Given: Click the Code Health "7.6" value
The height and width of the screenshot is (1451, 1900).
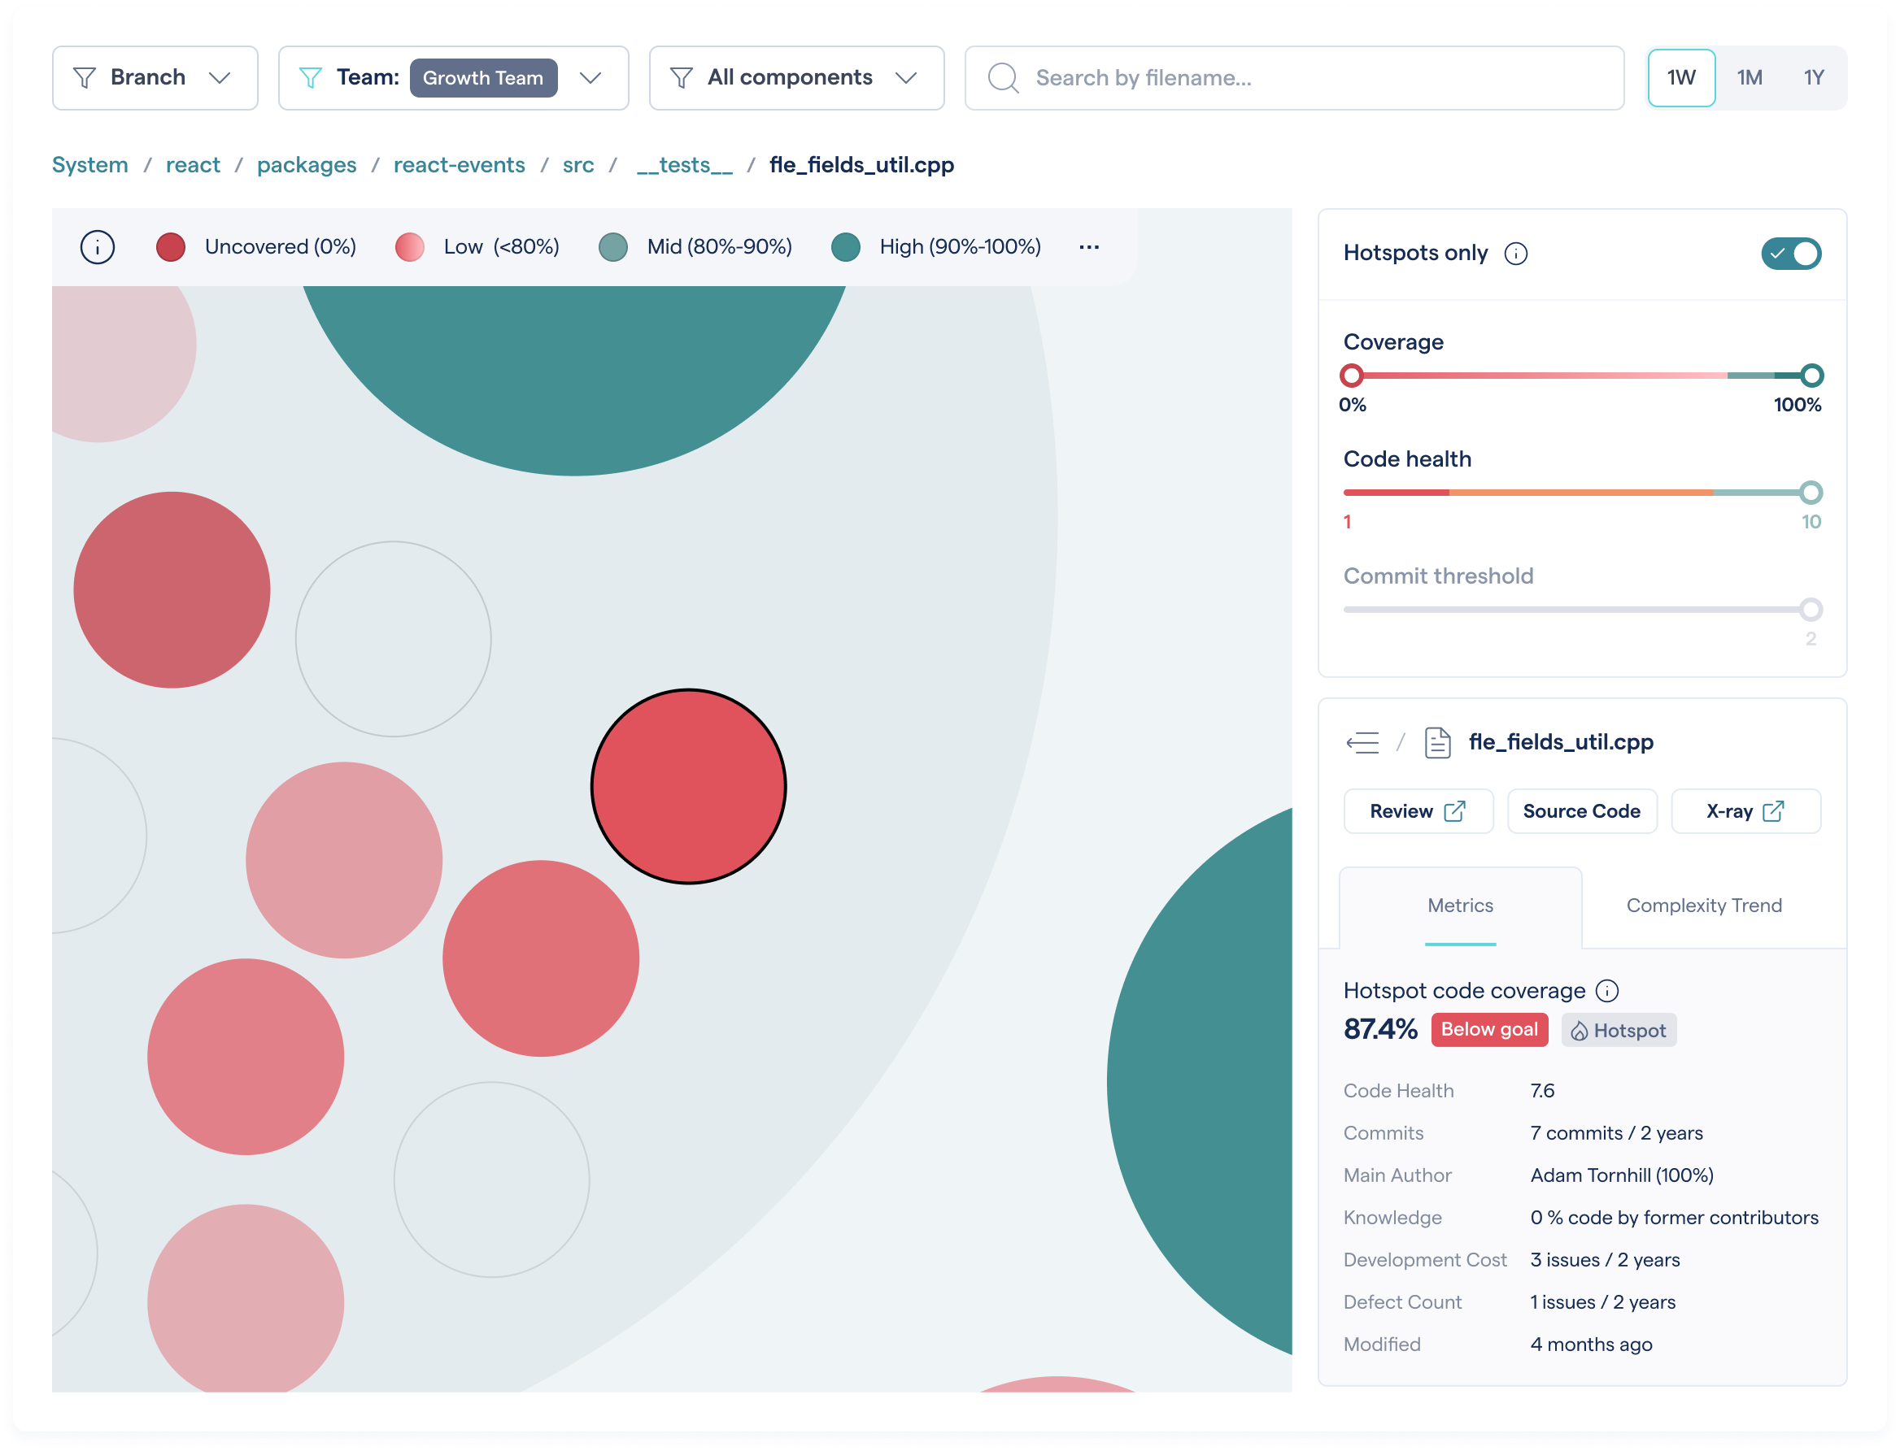Looking at the screenshot, I should click(1542, 1090).
